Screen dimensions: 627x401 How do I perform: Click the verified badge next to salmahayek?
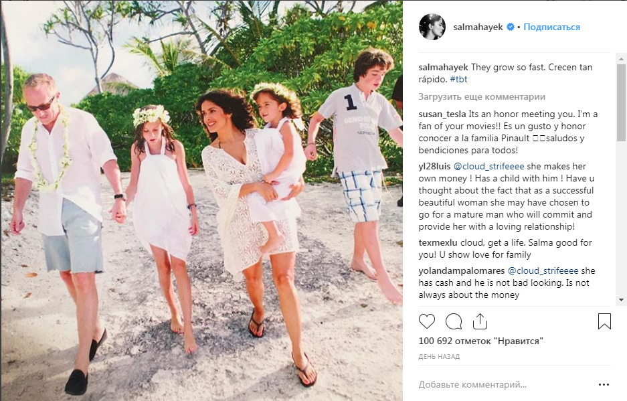pos(510,27)
